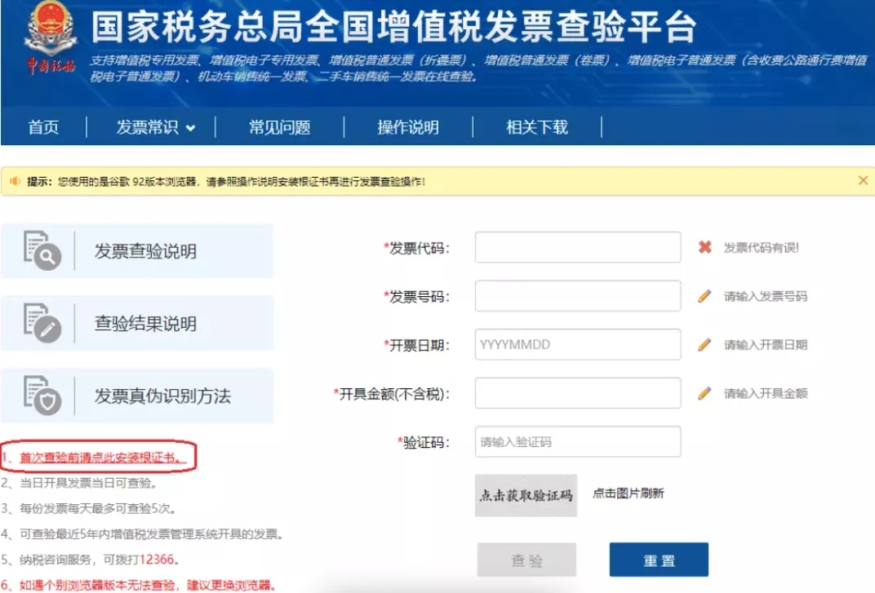Click the magnifier document icon beside 发票查验说明
The width and height of the screenshot is (875, 593).
(x=42, y=250)
